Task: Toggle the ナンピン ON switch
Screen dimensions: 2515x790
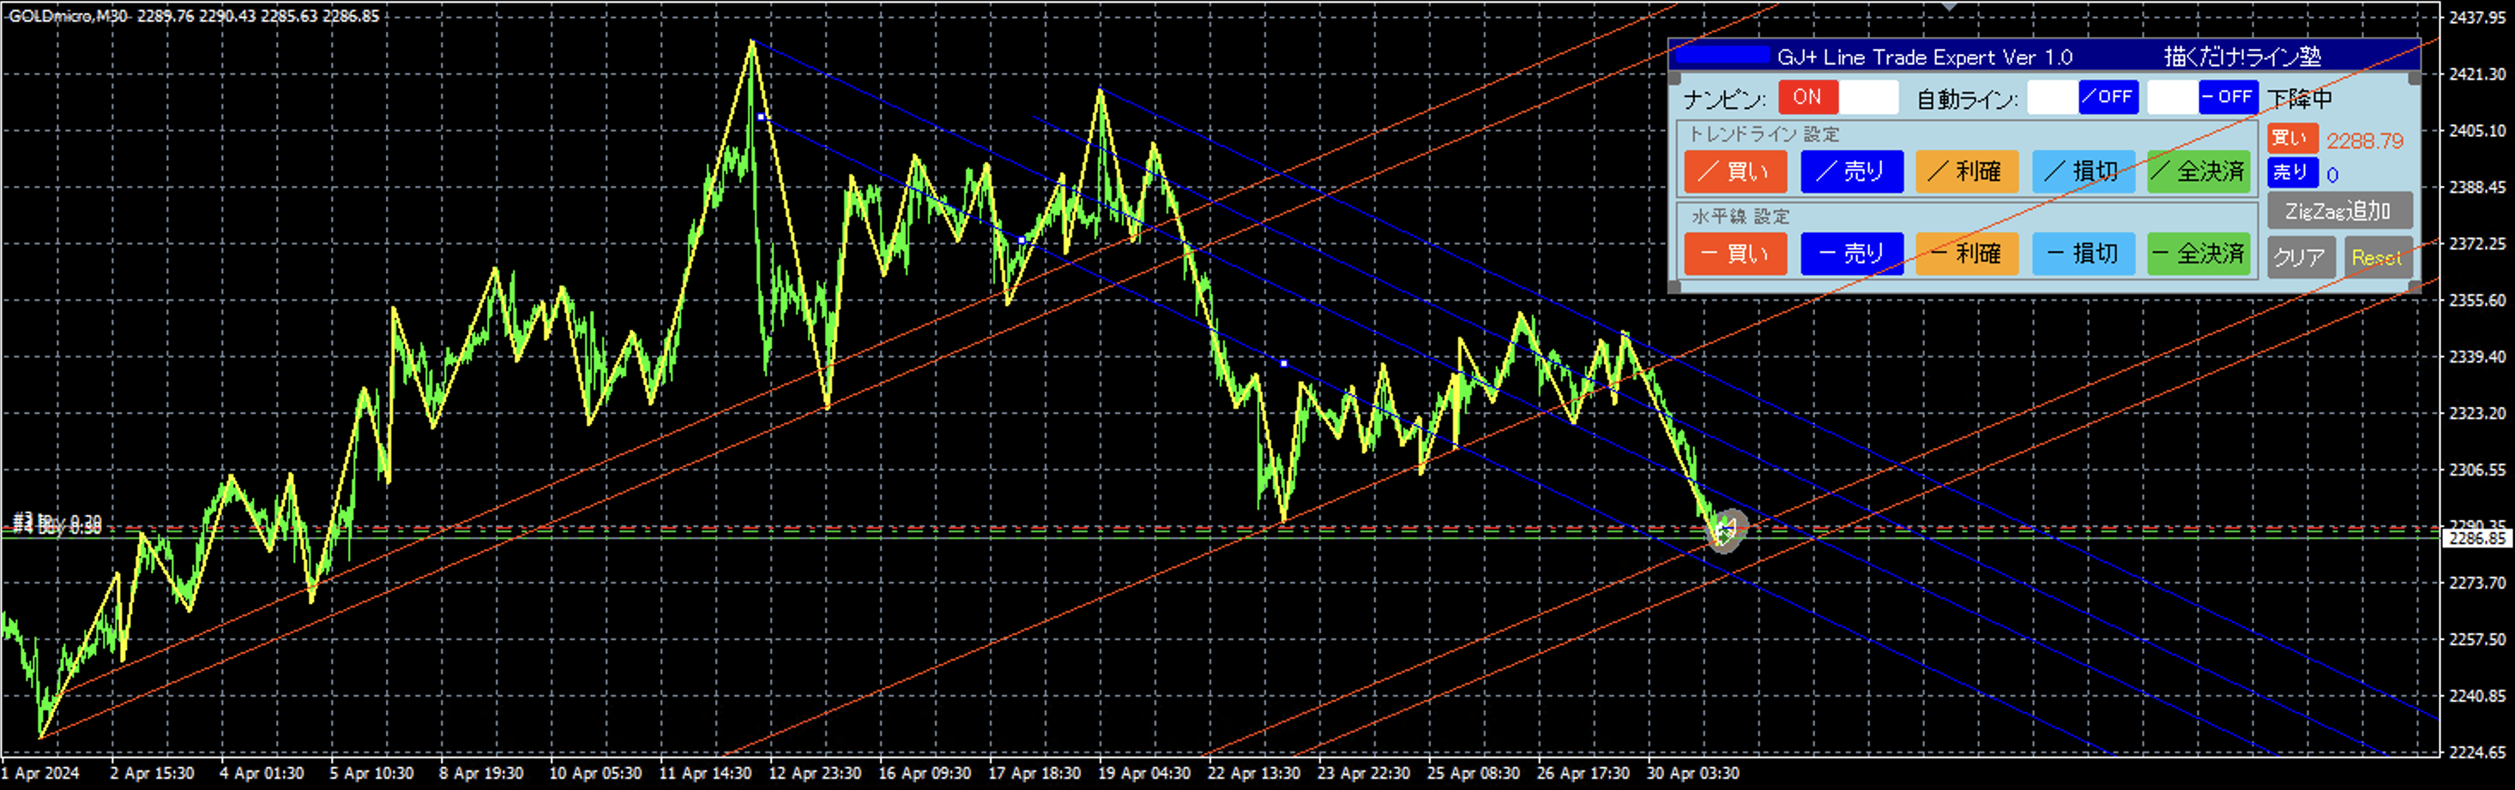Action: (x=1807, y=97)
